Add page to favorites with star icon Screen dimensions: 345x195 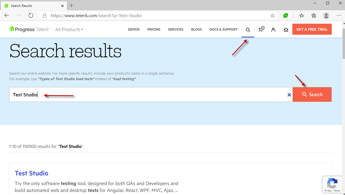click(272, 16)
